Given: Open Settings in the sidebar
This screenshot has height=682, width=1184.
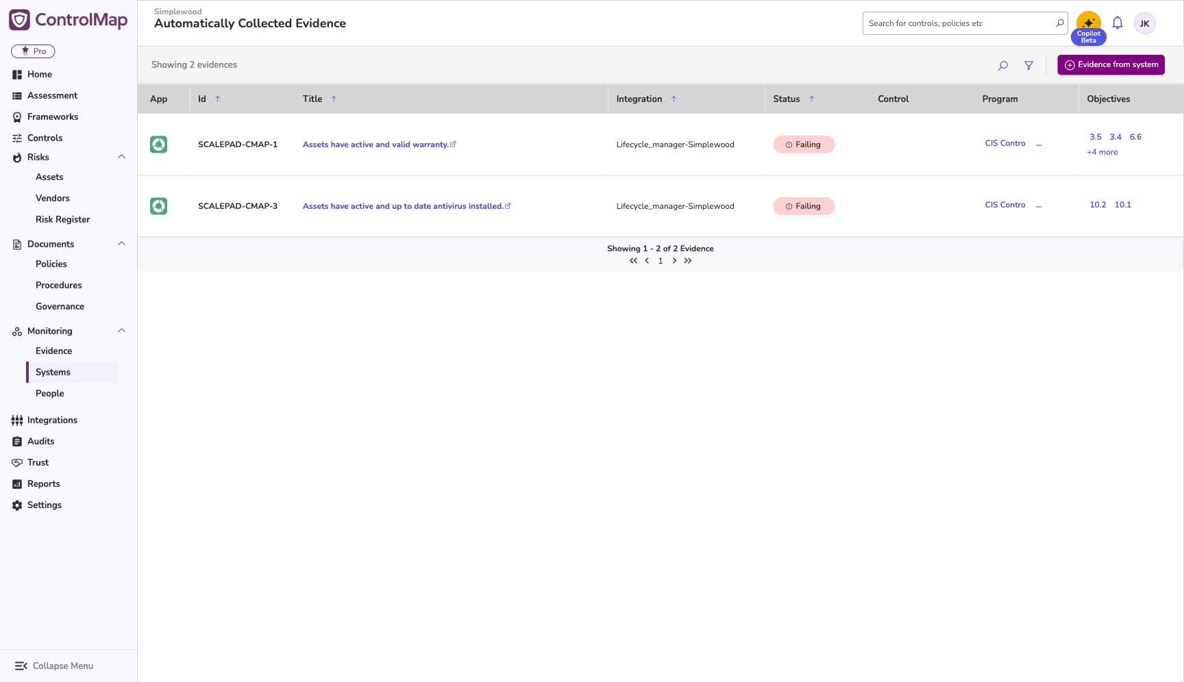Looking at the screenshot, I should (45, 505).
